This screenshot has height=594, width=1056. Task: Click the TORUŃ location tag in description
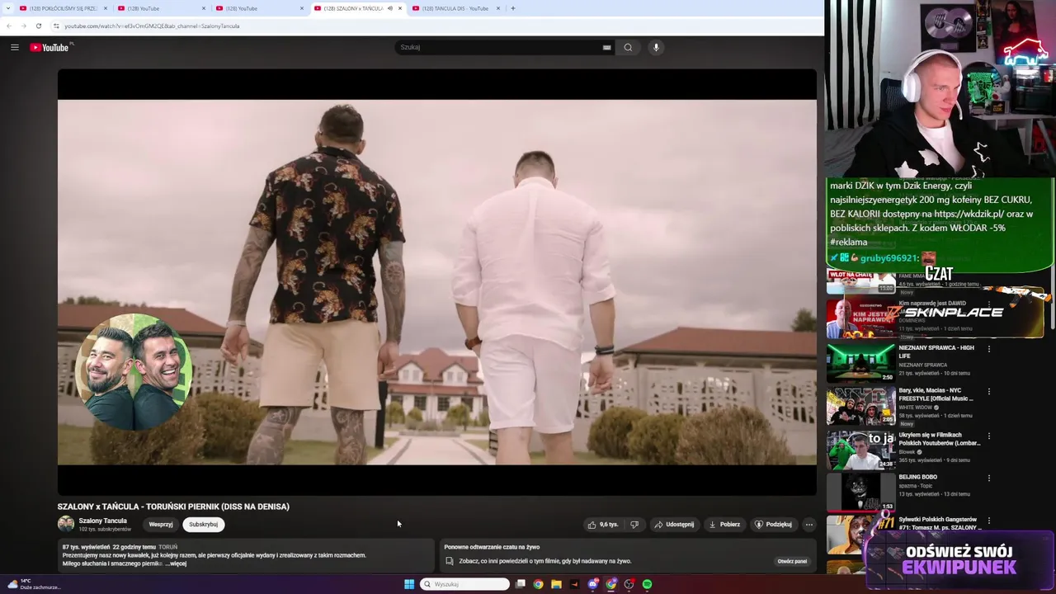click(x=167, y=547)
